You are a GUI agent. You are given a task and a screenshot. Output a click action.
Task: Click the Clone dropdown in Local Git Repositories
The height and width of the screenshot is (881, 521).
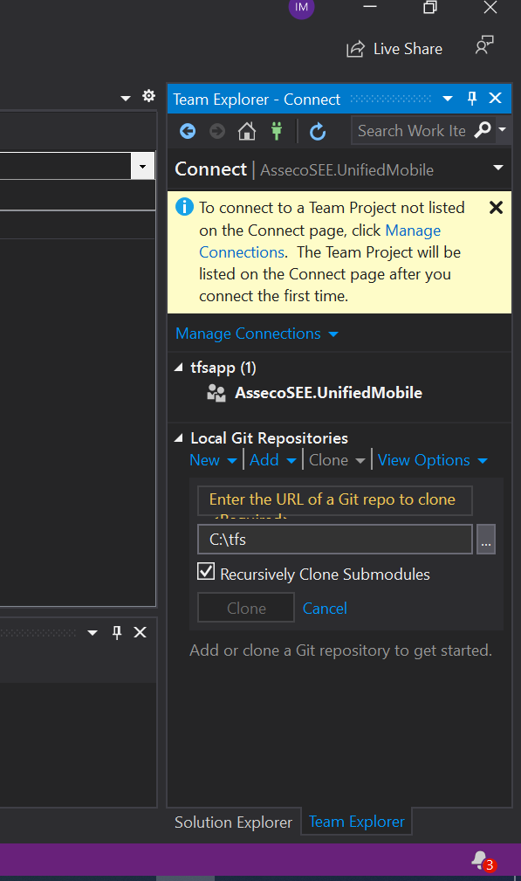[337, 460]
